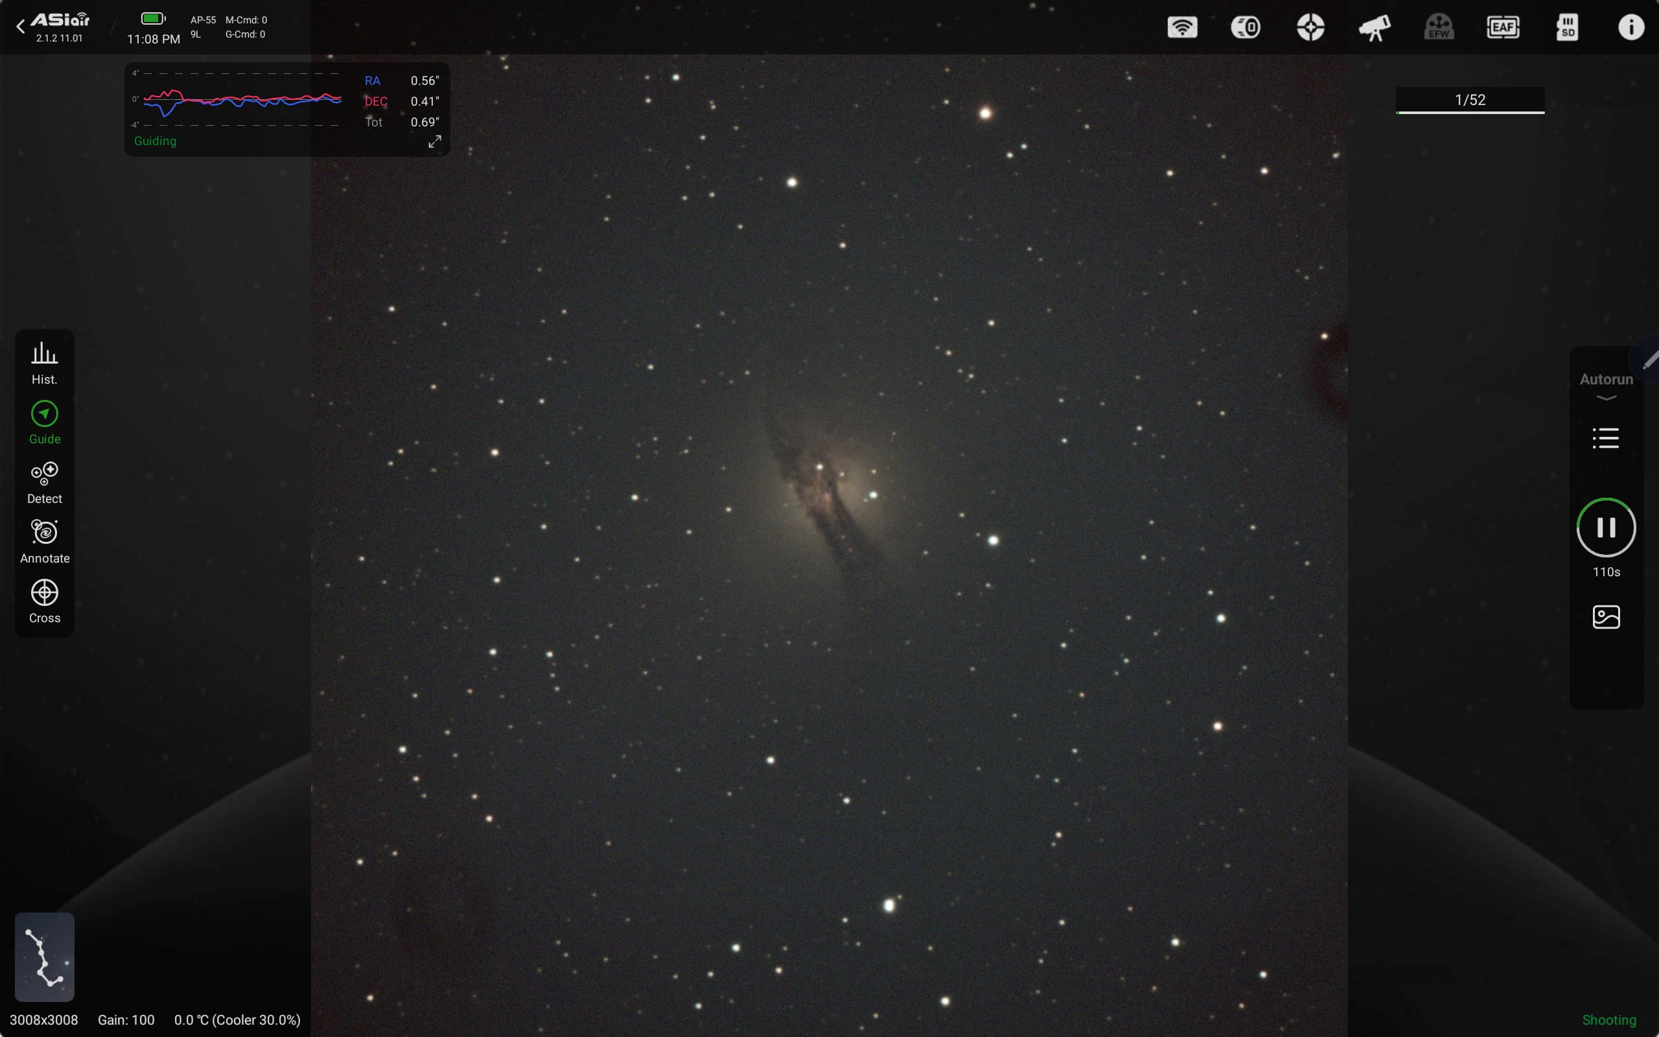Open the Autorun mode dropdown
The height and width of the screenshot is (1037, 1659).
tap(1607, 386)
